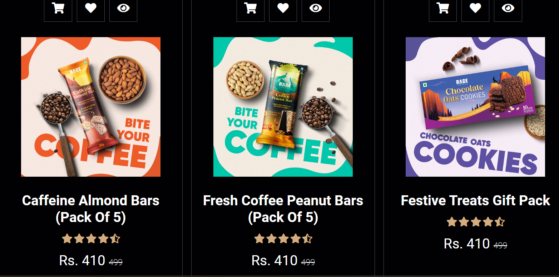
Task: Open Festive Treats Gift Pack title link
Action: (475, 201)
